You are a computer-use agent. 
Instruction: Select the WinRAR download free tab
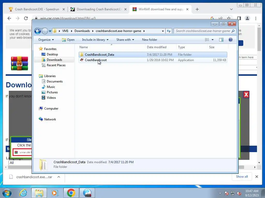pyautogui.click(x=160, y=9)
